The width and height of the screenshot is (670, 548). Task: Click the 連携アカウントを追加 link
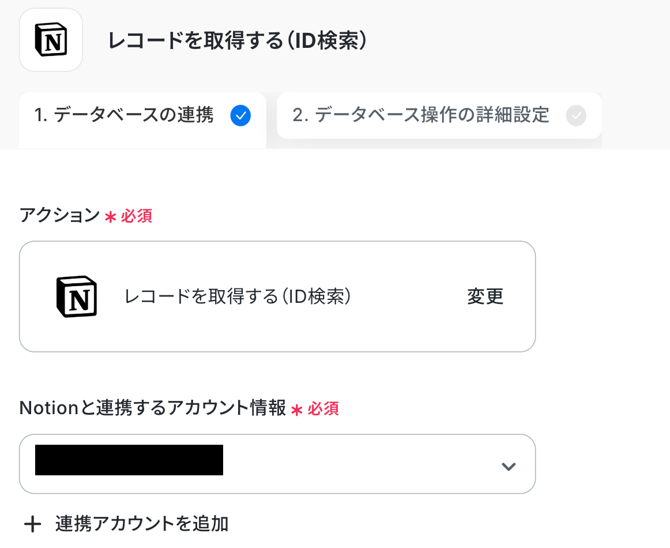point(142,524)
